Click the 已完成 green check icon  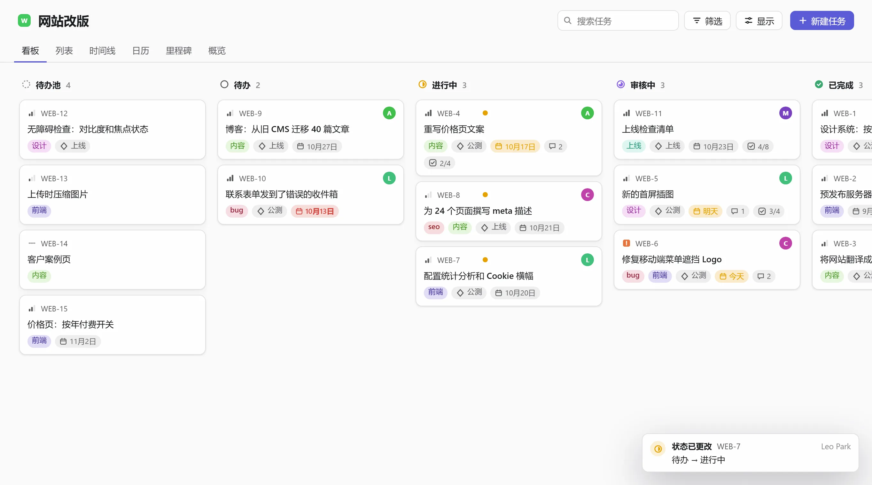pos(819,85)
